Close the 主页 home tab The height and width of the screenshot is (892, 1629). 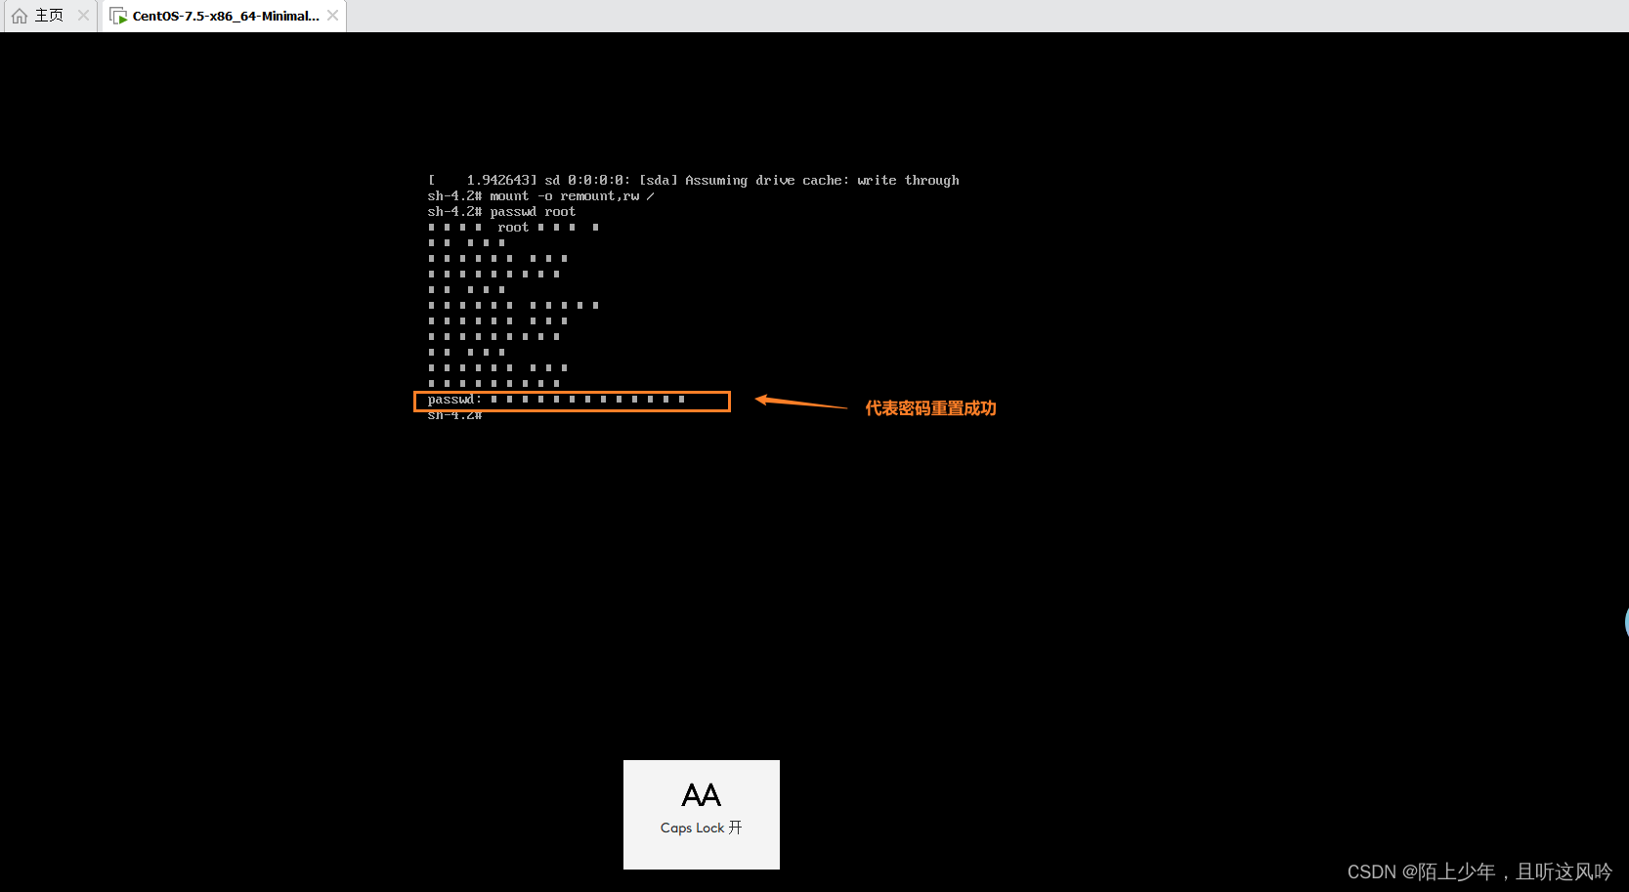click(x=83, y=16)
